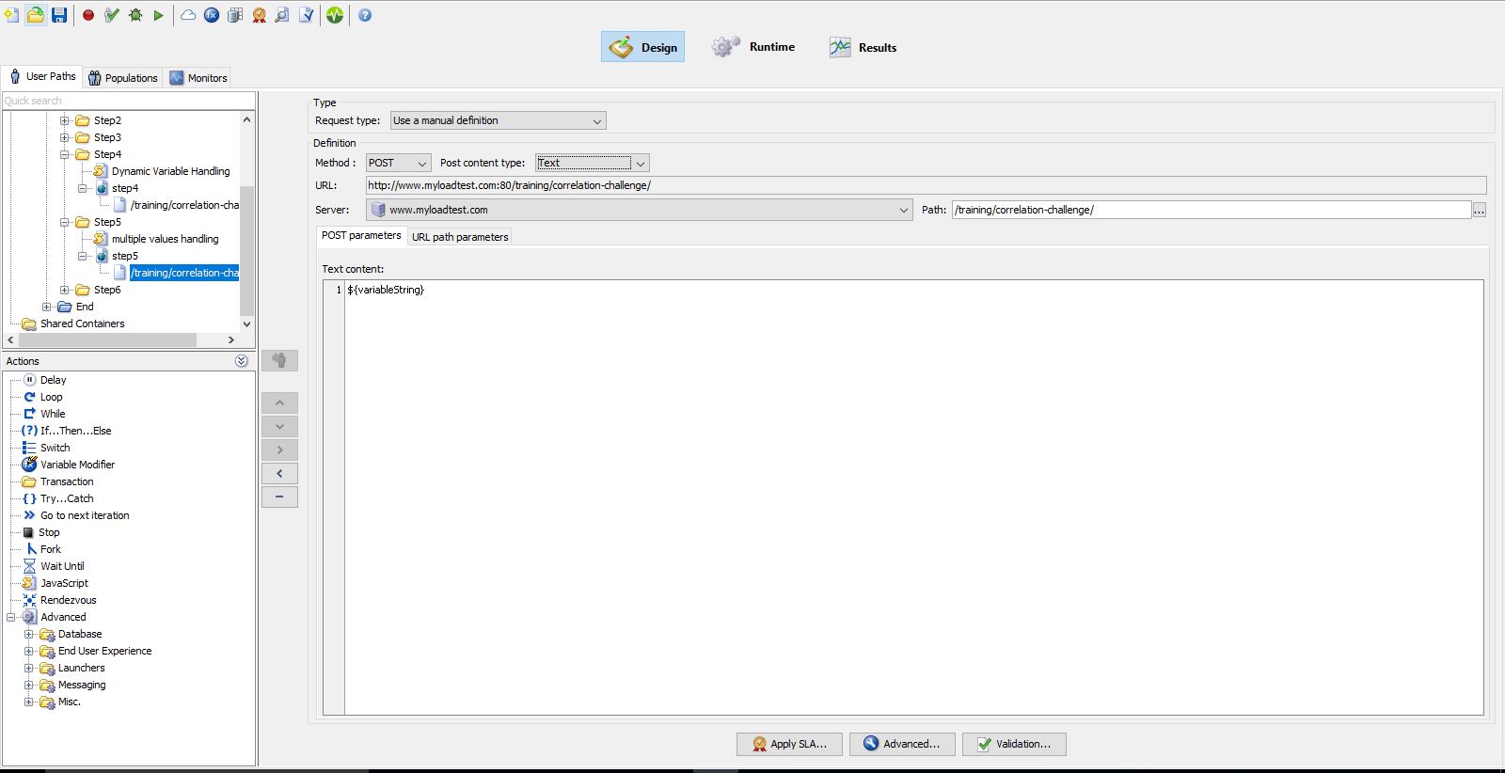Open the database servers icon in the toolbar
This screenshot has width=1505, height=773.
[x=235, y=15]
